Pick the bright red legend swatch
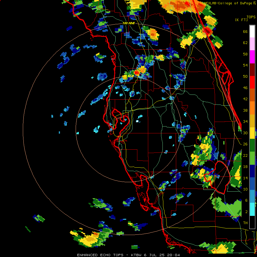 click(x=252, y=82)
